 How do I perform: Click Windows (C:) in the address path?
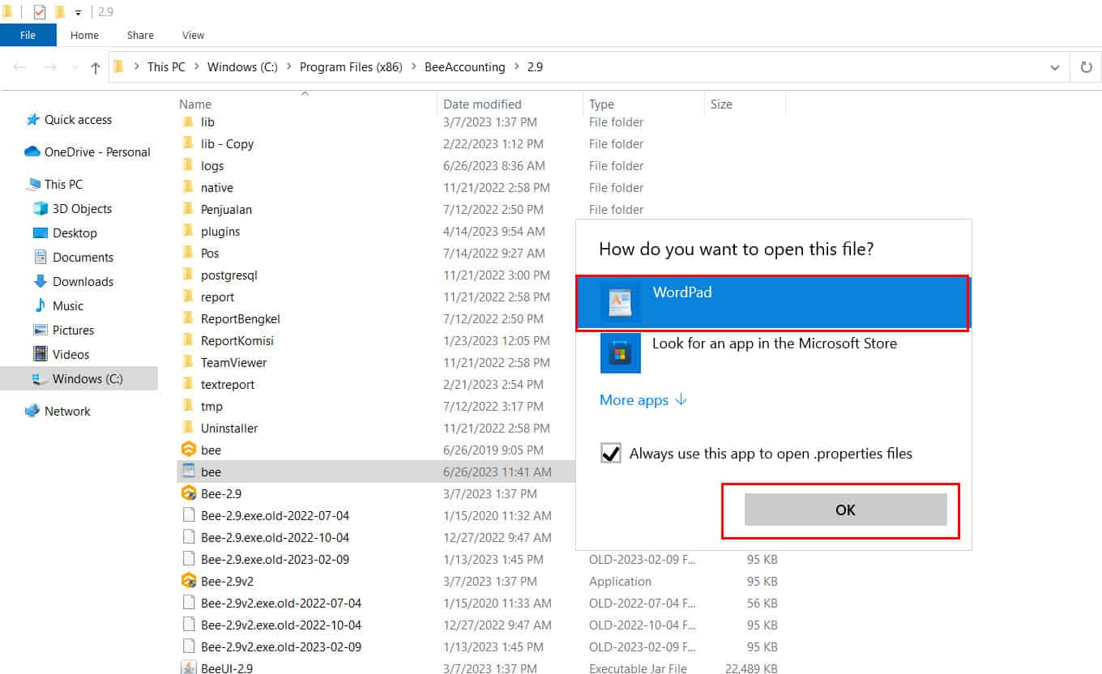coord(242,67)
